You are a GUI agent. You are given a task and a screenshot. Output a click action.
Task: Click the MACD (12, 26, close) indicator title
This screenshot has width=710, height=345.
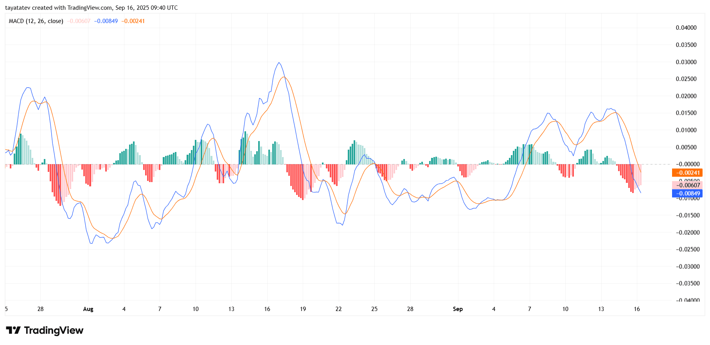click(x=36, y=21)
